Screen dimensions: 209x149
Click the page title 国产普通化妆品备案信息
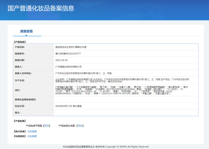click(x=41, y=8)
